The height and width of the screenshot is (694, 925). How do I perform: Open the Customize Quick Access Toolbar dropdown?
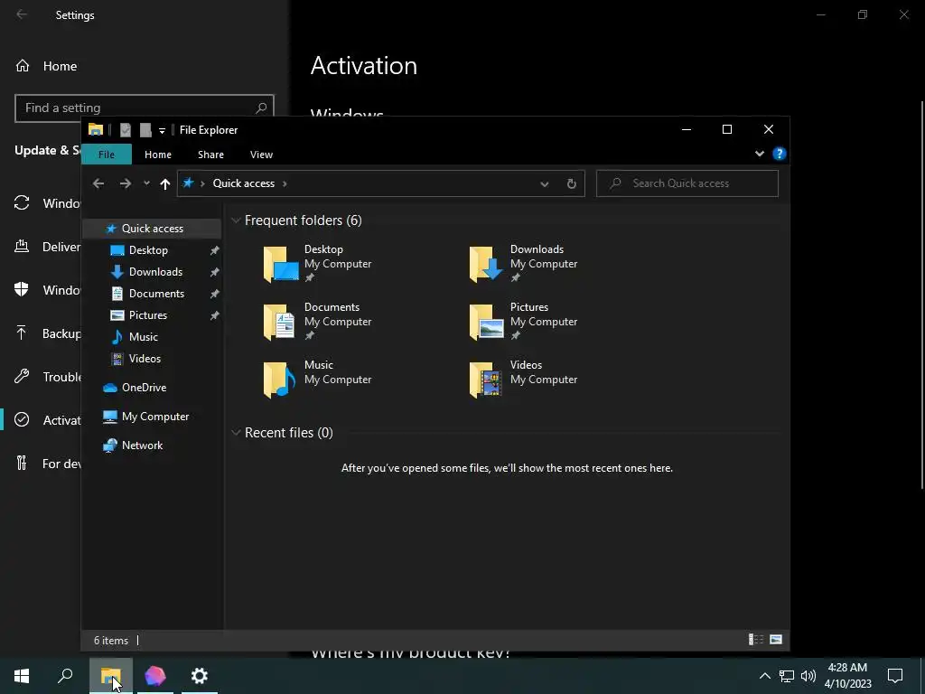pos(162,130)
